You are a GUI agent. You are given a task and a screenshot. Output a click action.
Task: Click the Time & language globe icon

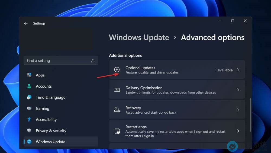pos(29,97)
